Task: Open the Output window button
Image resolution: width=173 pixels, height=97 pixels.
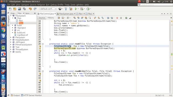Action: tap(15, 95)
